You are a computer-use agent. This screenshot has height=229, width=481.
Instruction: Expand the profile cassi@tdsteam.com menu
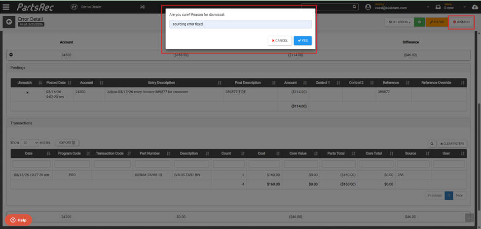tap(428, 7)
